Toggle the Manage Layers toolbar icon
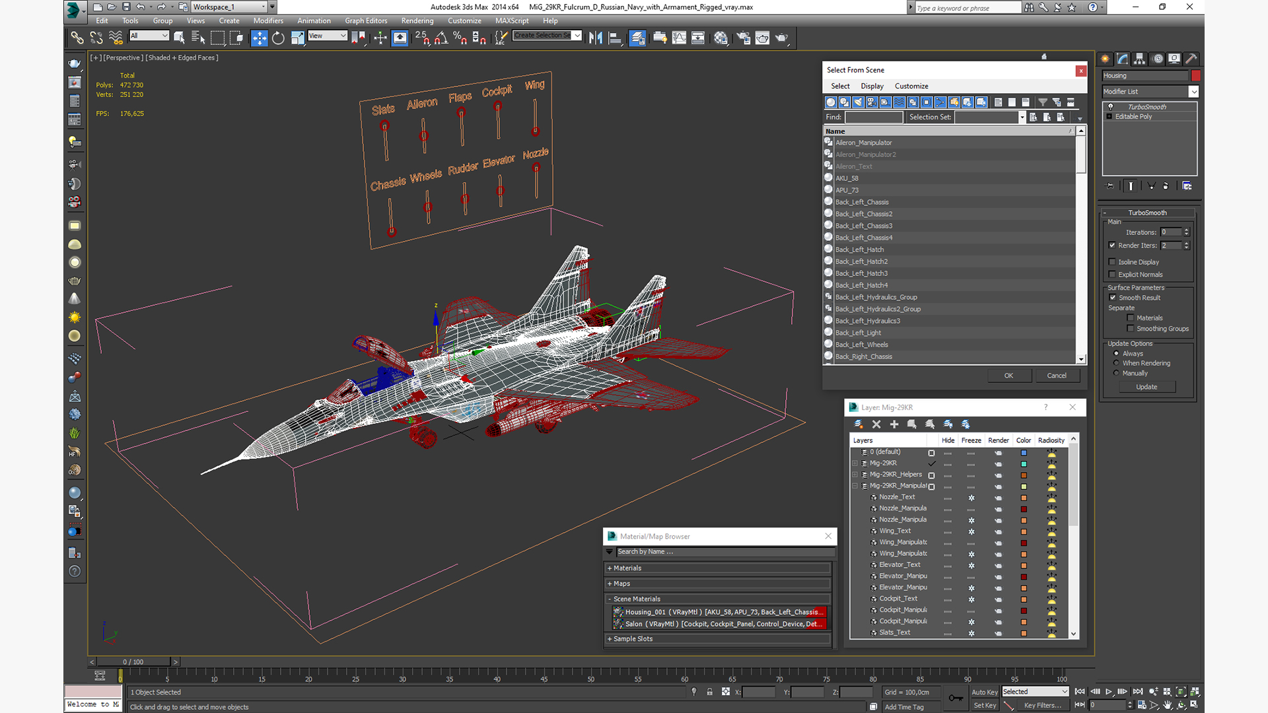Screen dimensions: 1268x713 (637, 38)
